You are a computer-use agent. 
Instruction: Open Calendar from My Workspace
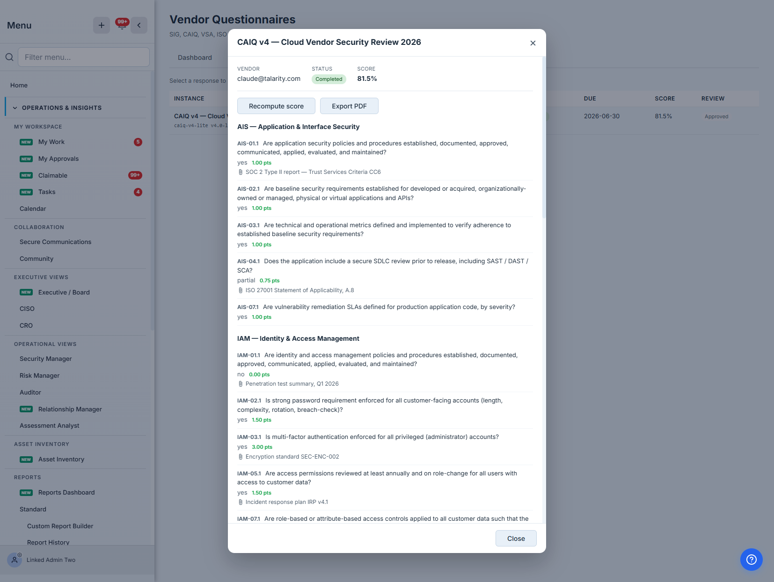pos(33,209)
